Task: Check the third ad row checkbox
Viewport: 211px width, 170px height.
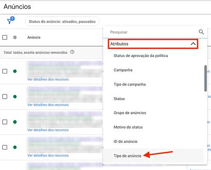Action: pos(5,122)
